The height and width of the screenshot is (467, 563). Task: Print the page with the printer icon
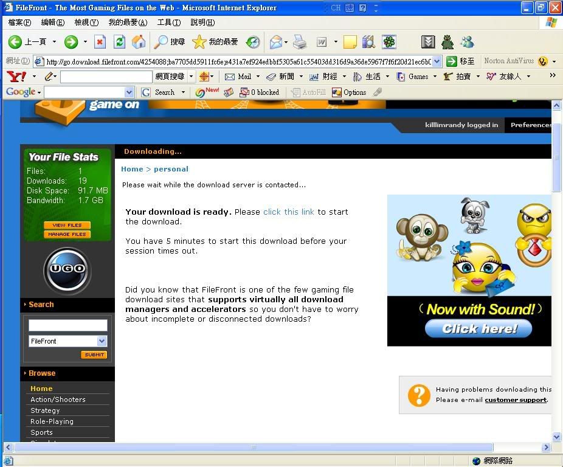coord(300,42)
